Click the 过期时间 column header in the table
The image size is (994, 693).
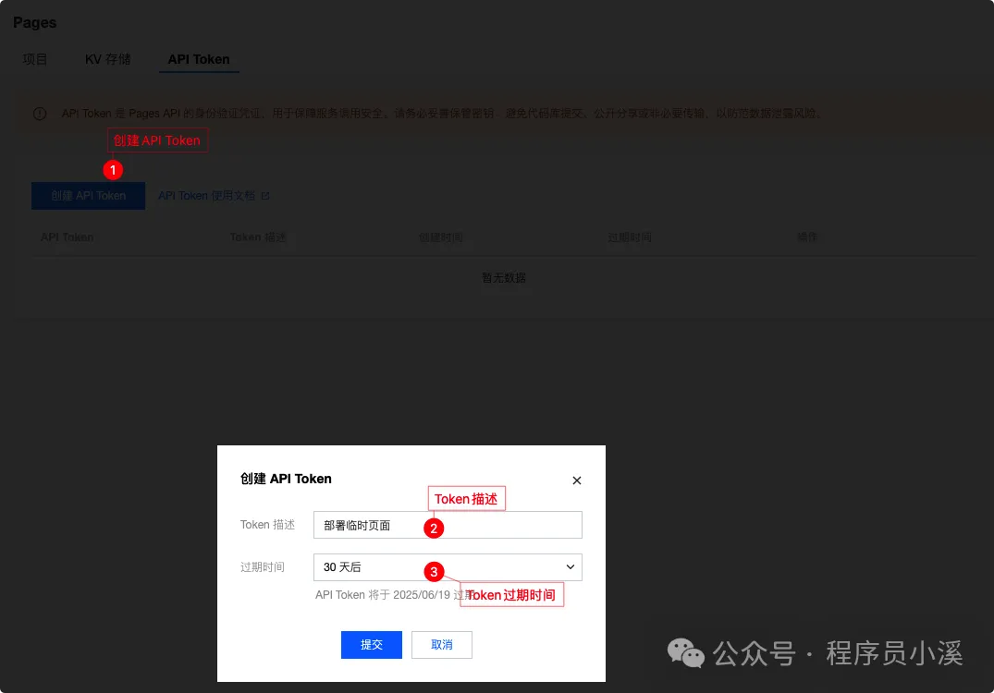coord(630,237)
